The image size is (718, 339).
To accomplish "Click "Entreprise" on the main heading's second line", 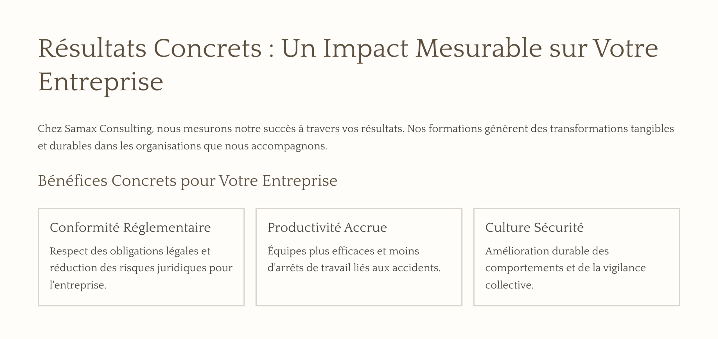I will pyautogui.click(x=101, y=82).
